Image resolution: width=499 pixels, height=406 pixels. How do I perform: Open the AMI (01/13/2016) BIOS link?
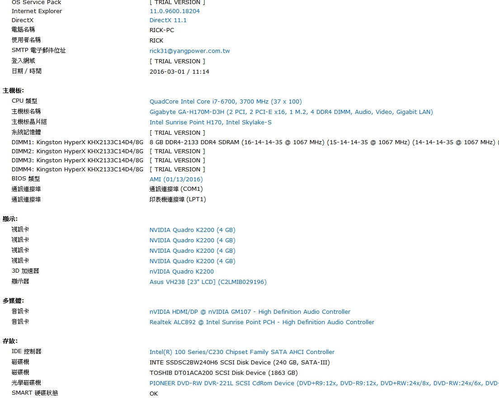pos(176,179)
